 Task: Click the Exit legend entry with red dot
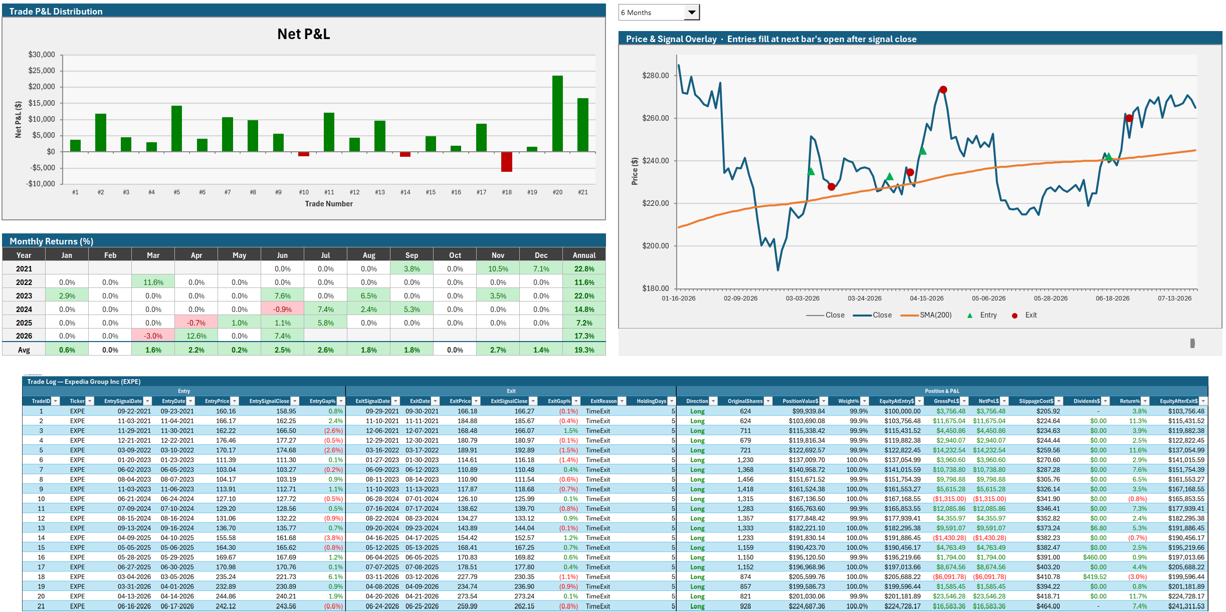tap(1025, 315)
